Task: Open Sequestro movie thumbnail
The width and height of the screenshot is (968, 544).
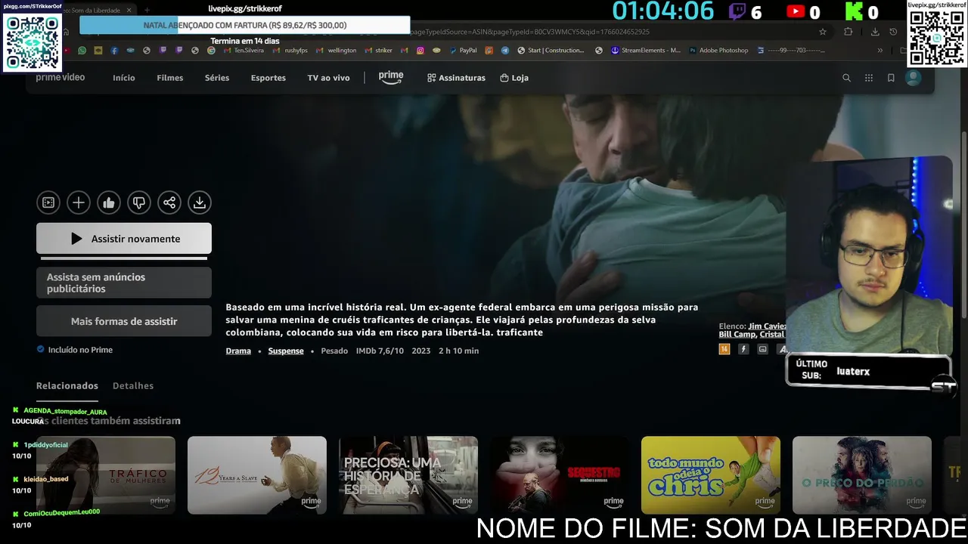Action: [x=560, y=475]
